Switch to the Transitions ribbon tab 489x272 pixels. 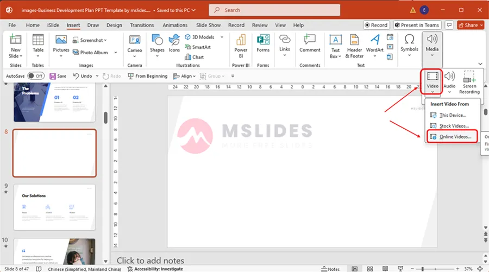tap(142, 25)
